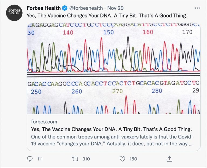The image size is (207, 168).
Task: Like the tweet with the heart icon
Action: (x=123, y=159)
